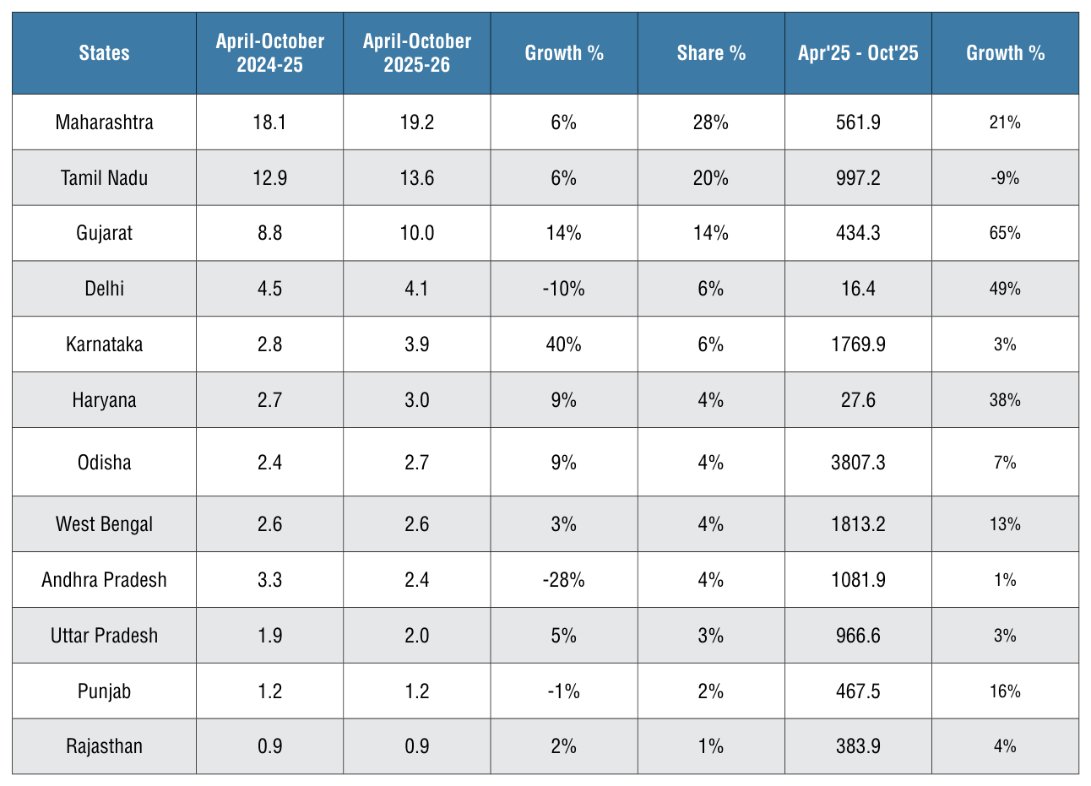The width and height of the screenshot is (1091, 786).
Task: Click Gujarat's 65% growth value
Action: click(x=1005, y=233)
